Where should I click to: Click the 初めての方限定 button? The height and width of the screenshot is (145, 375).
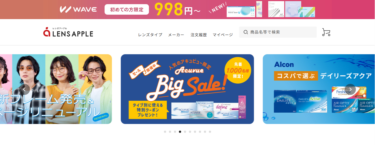click(127, 10)
